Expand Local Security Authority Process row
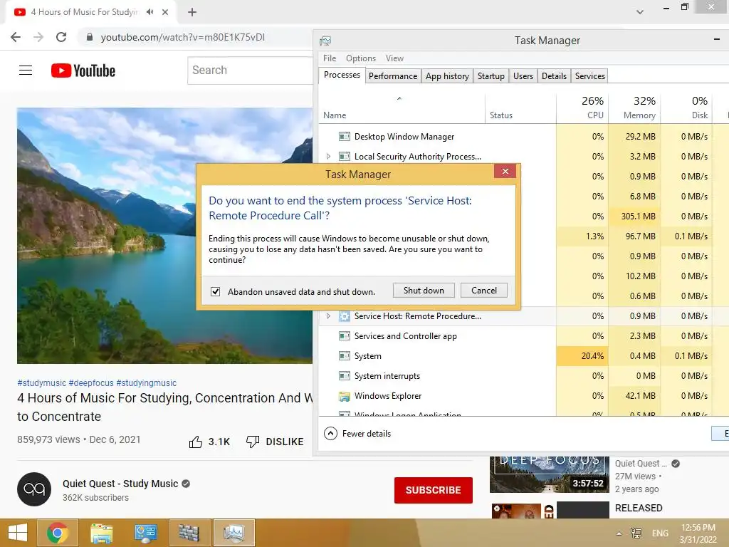 [328, 156]
